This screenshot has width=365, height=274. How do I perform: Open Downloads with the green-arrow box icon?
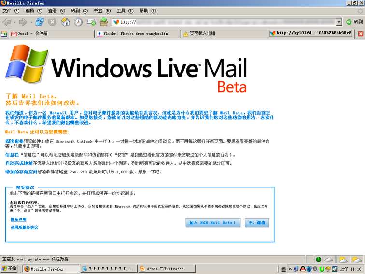click(104, 22)
